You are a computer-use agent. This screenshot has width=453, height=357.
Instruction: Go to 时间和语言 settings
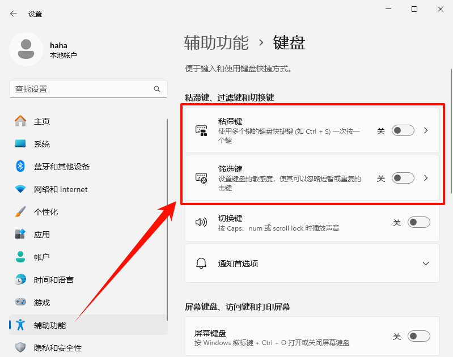(x=88, y=279)
